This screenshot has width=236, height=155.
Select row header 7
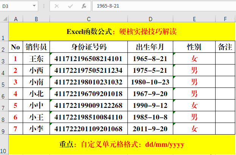(4, 105)
